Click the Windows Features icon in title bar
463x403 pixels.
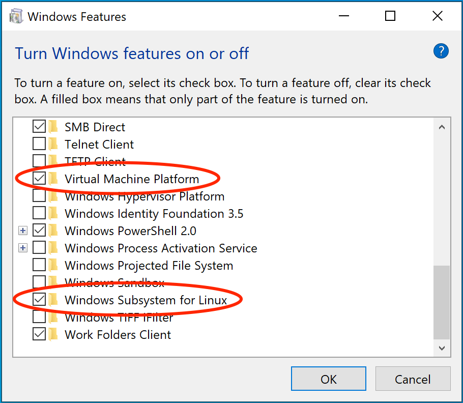click(x=15, y=16)
